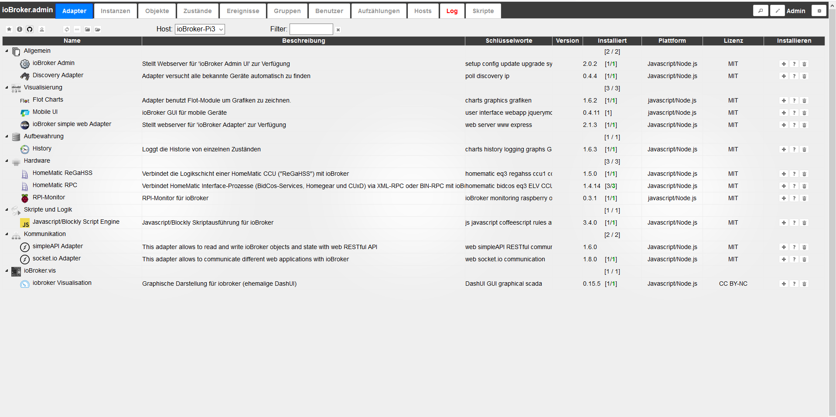Sort by the Lizenz column header
Viewport: 836px width, 417px height.
[734, 41]
